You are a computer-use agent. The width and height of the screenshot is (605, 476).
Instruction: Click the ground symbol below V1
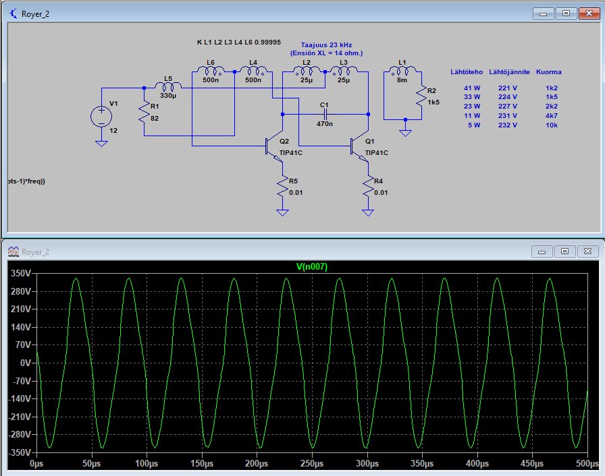pos(101,142)
